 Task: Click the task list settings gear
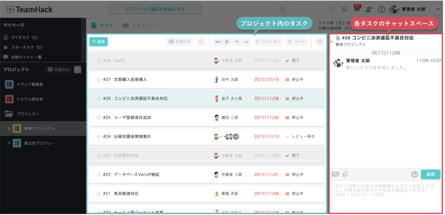[320, 42]
